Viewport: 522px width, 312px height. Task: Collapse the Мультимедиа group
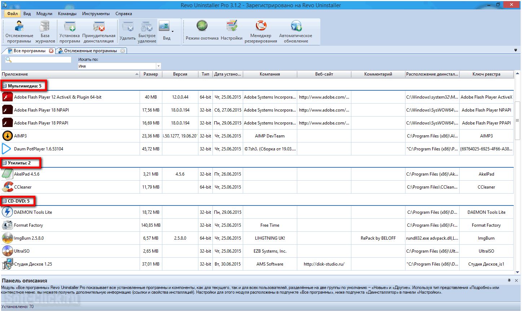(5, 86)
